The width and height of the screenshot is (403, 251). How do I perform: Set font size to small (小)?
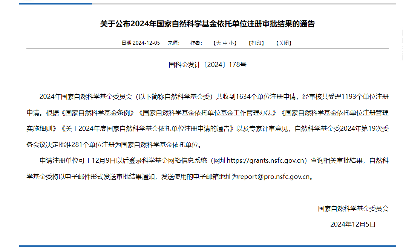[231, 43]
